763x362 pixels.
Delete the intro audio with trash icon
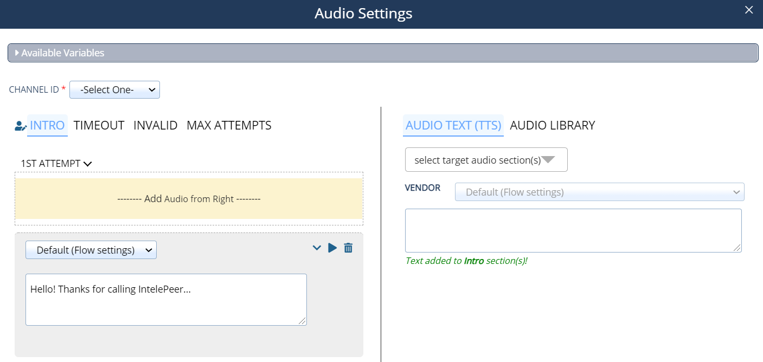click(348, 248)
